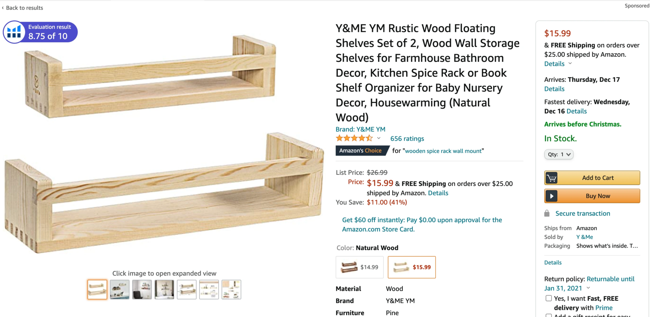Open the Qty quantity dropdown
Viewport: 650px width, 317px height.
click(x=559, y=154)
